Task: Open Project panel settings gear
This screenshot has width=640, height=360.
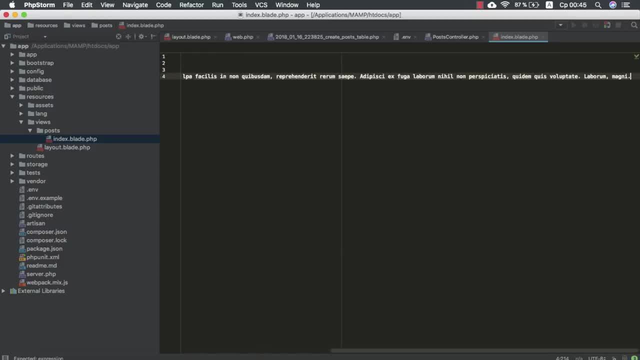Action: click(x=141, y=36)
